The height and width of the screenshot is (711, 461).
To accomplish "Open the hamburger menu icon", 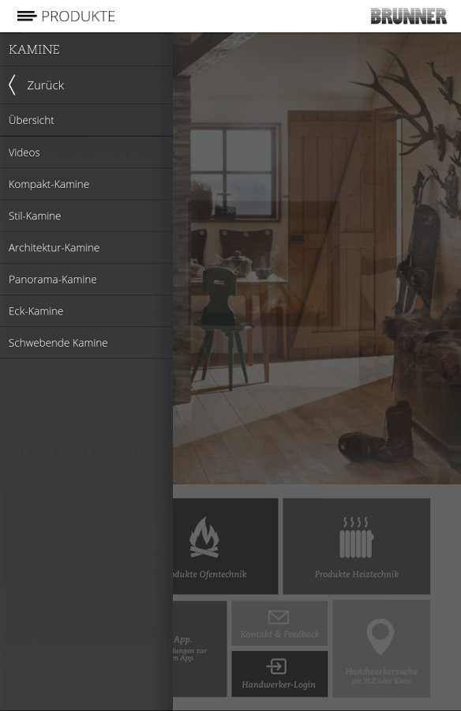I will click(x=27, y=17).
